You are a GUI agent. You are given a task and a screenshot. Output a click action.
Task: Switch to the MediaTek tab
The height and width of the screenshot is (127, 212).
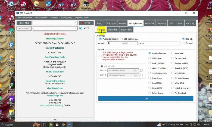pos(149,24)
